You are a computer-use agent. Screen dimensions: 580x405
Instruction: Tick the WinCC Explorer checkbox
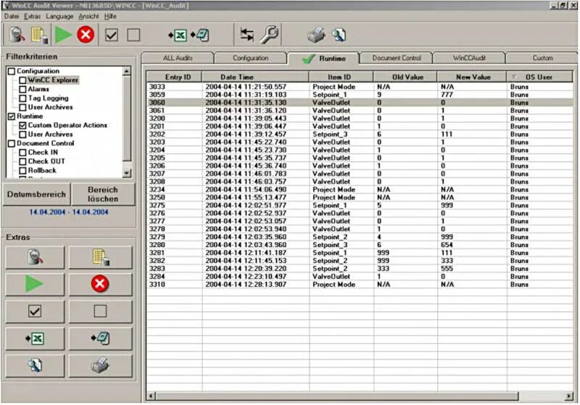coord(22,80)
